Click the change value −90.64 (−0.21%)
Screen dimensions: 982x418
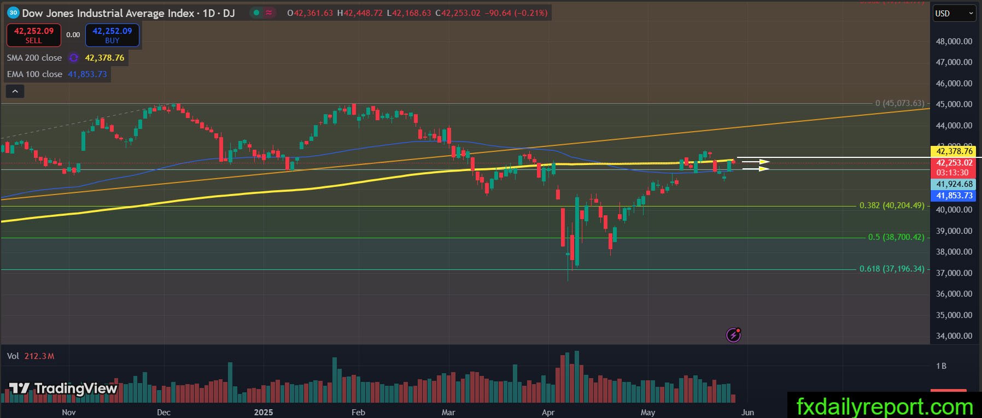pos(516,13)
